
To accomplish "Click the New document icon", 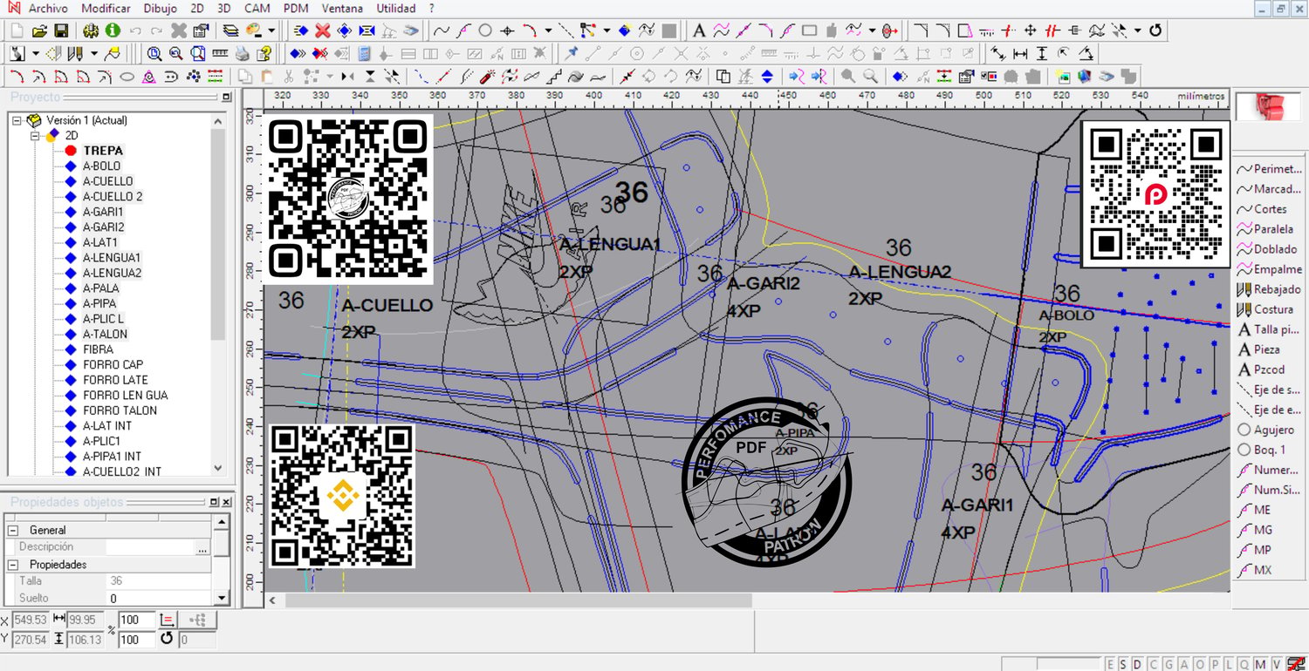I will click(x=17, y=30).
